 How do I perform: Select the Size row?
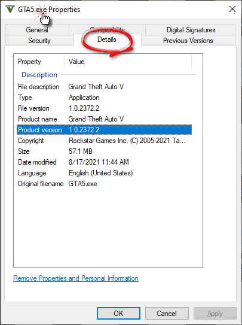(104, 151)
